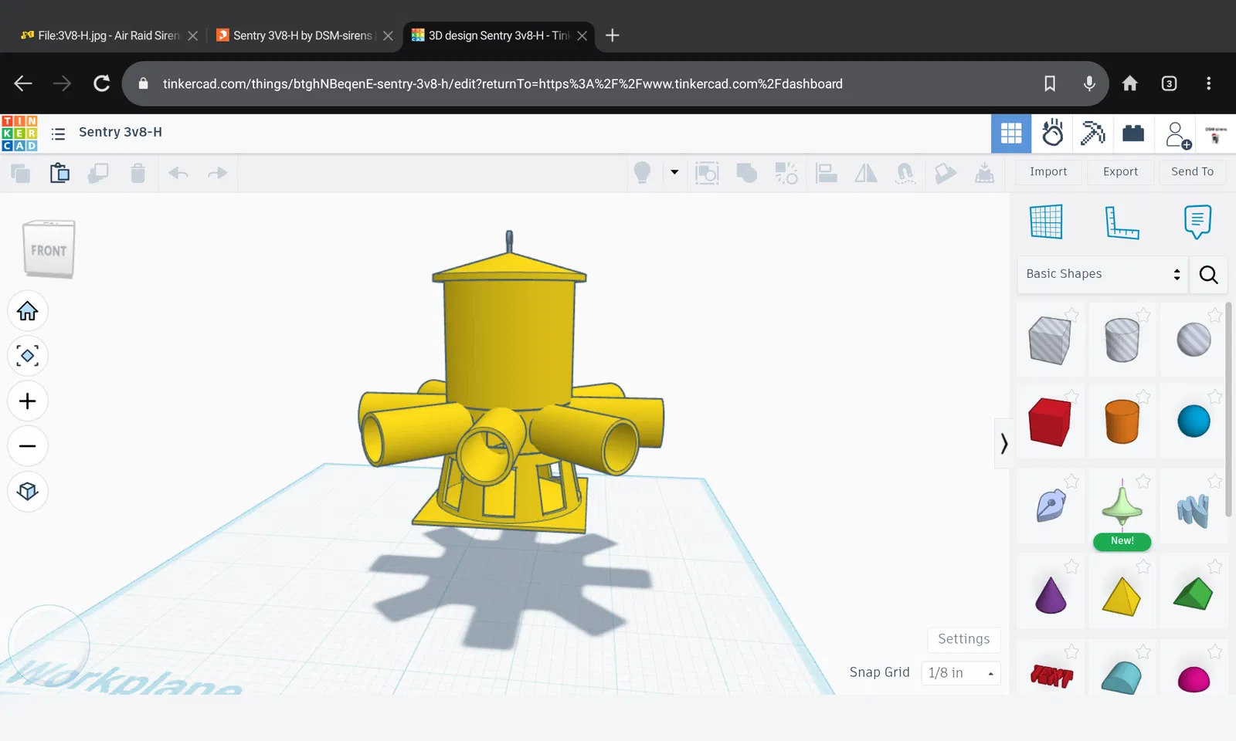Open the design list menu icon
The height and width of the screenshot is (741, 1236).
pyautogui.click(x=58, y=134)
